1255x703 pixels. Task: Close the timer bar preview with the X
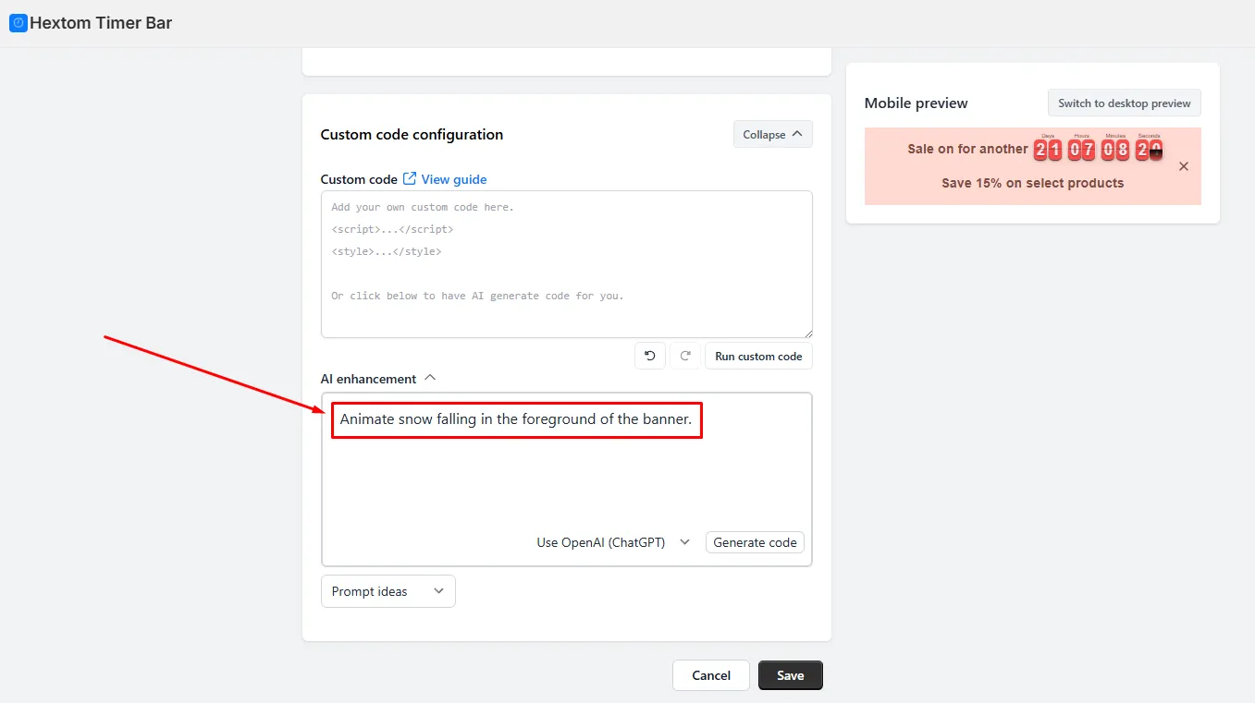[x=1184, y=166]
